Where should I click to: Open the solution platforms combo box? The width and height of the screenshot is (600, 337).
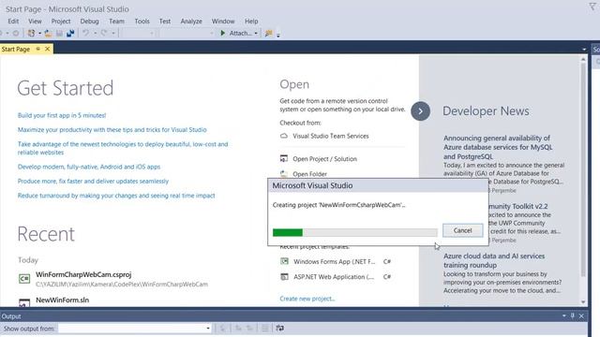click(x=187, y=34)
